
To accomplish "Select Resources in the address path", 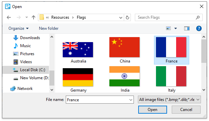I will [x=60, y=17].
